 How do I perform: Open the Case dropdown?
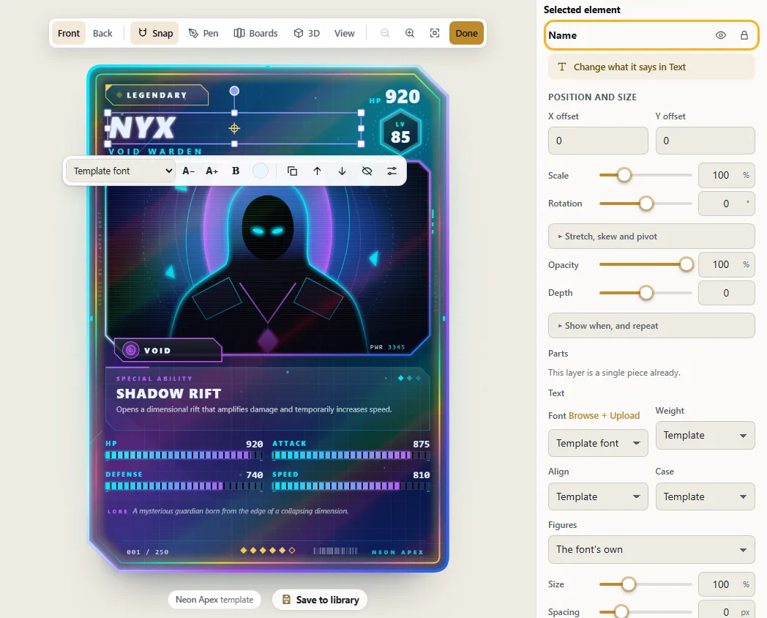(x=706, y=496)
